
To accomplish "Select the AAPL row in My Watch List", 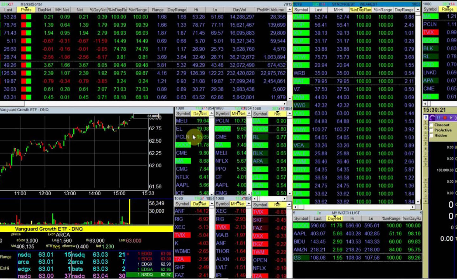I will pos(357,233).
